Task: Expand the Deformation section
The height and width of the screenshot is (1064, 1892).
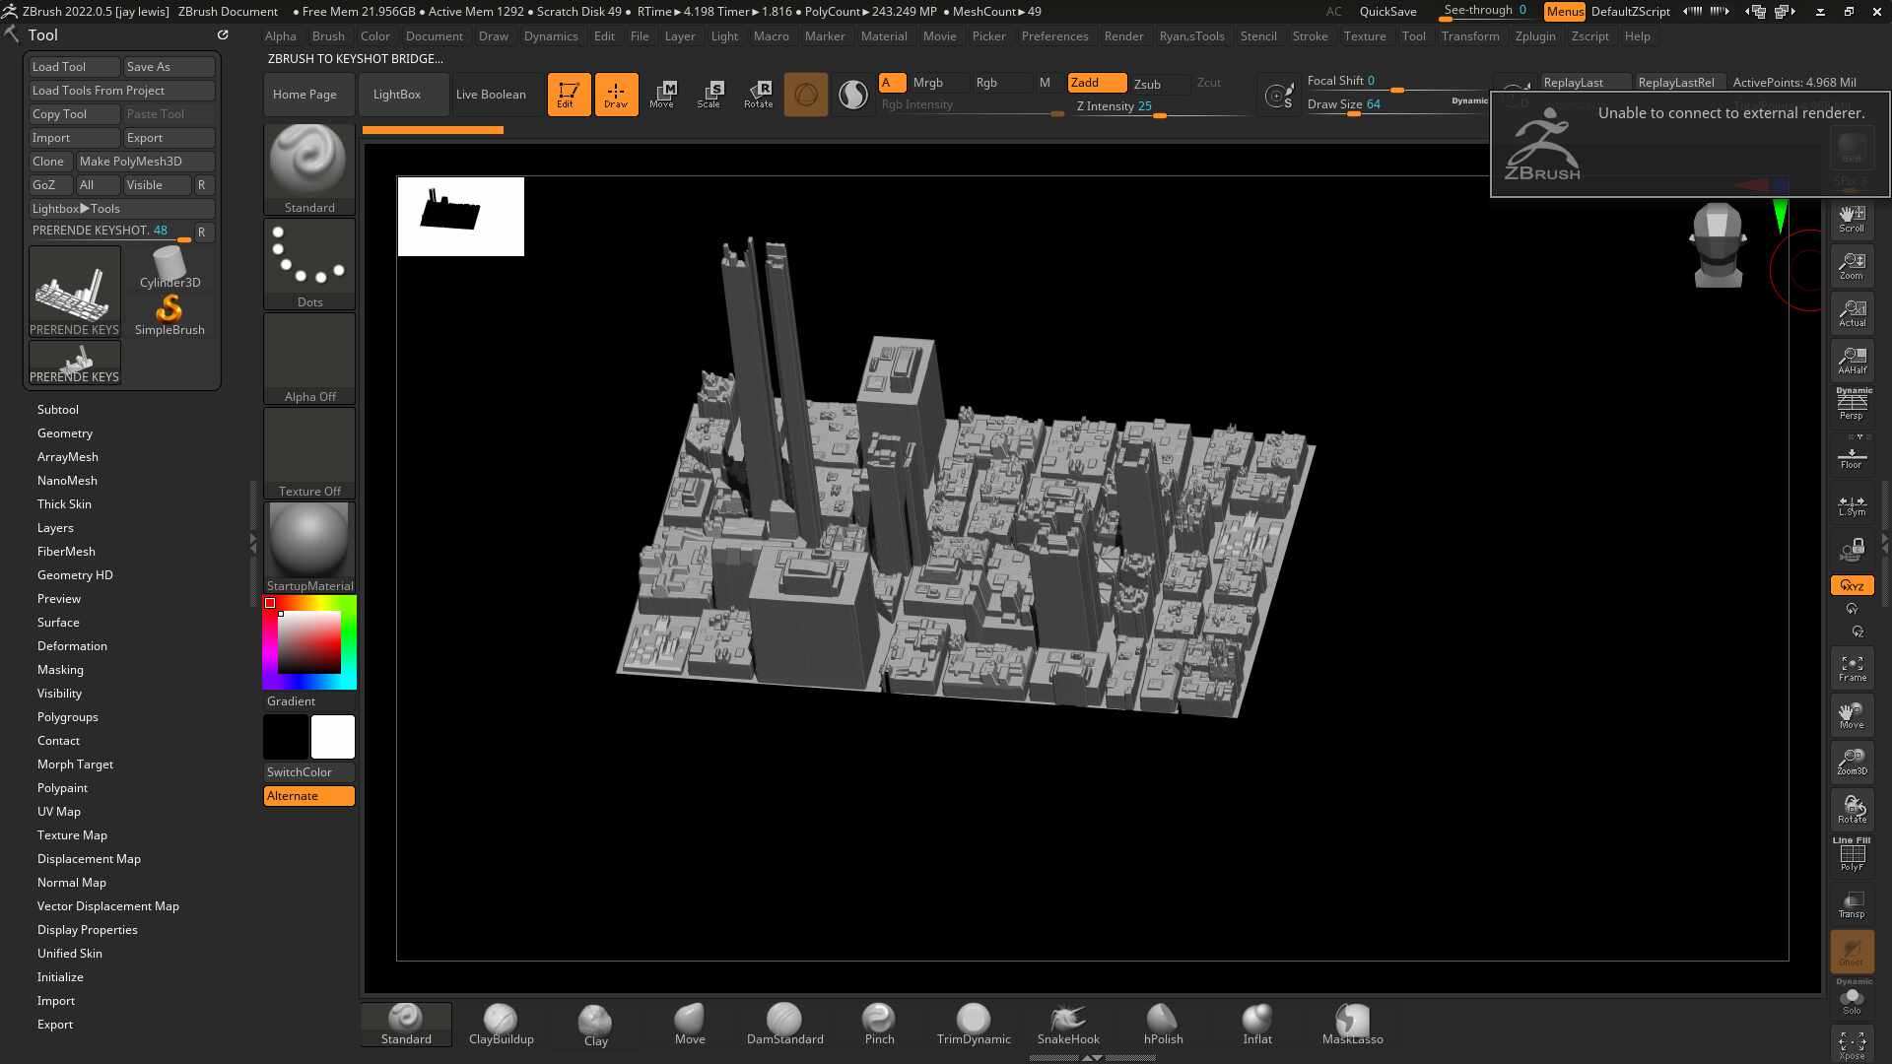Action: pyautogui.click(x=72, y=646)
